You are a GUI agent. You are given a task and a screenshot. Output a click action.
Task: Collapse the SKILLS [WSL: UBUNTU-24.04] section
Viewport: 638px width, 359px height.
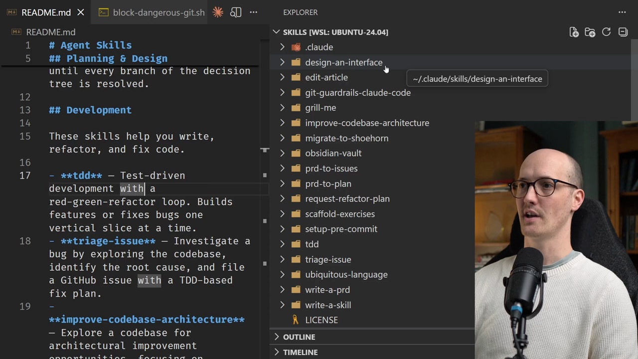point(277,32)
